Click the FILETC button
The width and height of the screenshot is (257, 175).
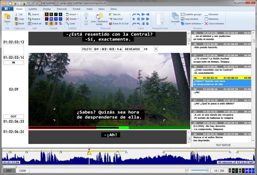point(87,49)
